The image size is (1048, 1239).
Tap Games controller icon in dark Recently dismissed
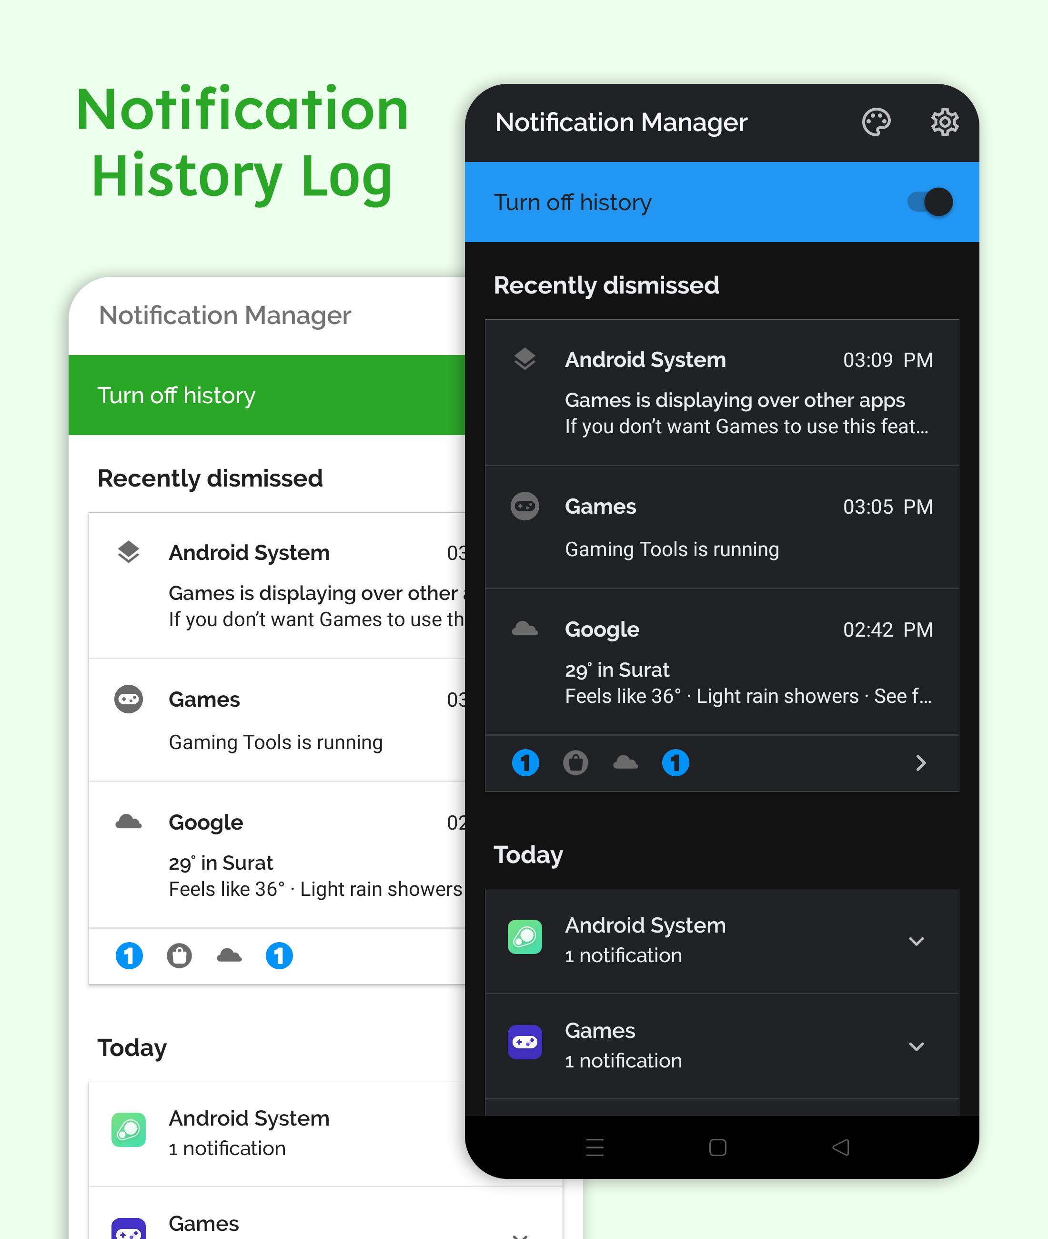(x=524, y=506)
